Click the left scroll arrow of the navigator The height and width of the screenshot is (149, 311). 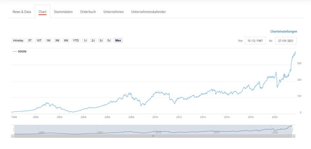tap(13, 136)
